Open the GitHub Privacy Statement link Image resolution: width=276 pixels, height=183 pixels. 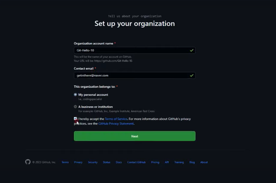(x=116, y=124)
